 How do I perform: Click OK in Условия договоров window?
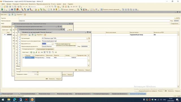47,79
